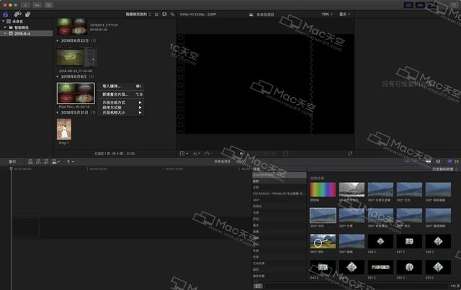The height and width of the screenshot is (290, 461).
Task: Expand the 2018-6-4 event
Action: [x=5, y=34]
